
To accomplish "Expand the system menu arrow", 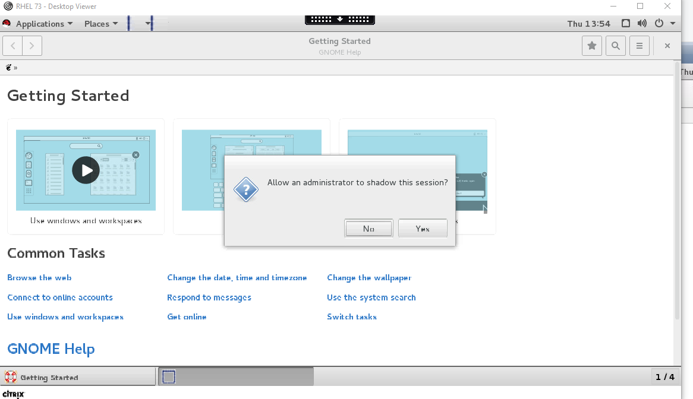I will pos(673,23).
